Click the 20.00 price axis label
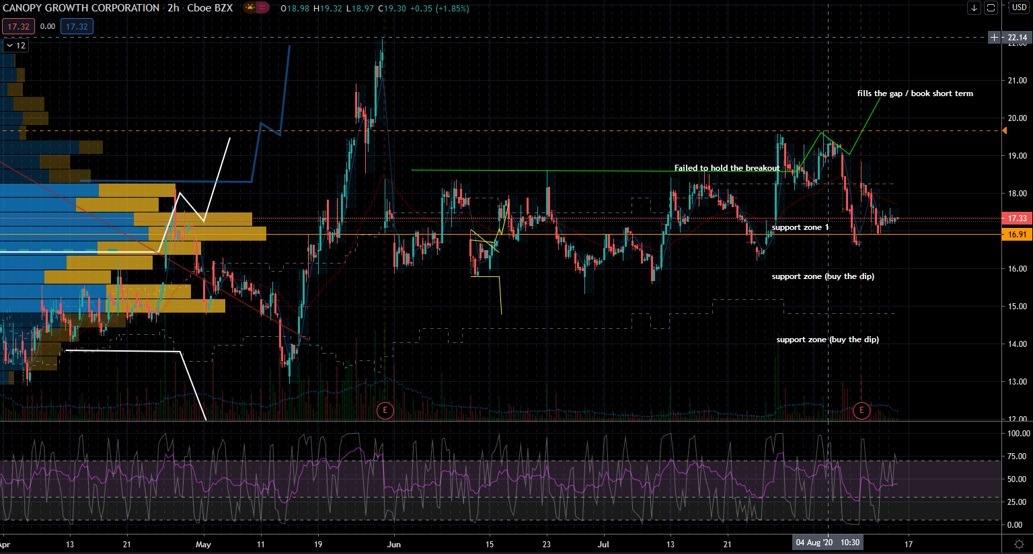Image resolution: width=1033 pixels, height=554 pixels. pyautogui.click(x=1017, y=118)
